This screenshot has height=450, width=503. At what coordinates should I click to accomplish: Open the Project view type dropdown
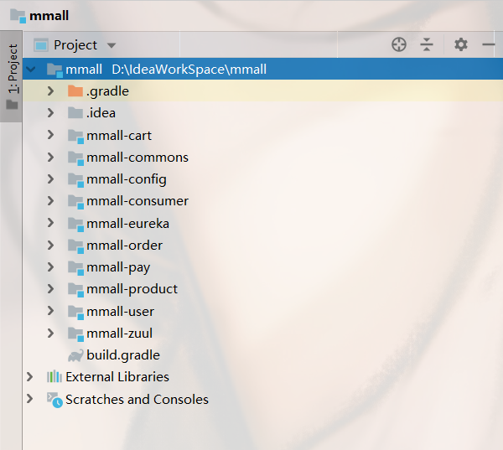click(111, 45)
